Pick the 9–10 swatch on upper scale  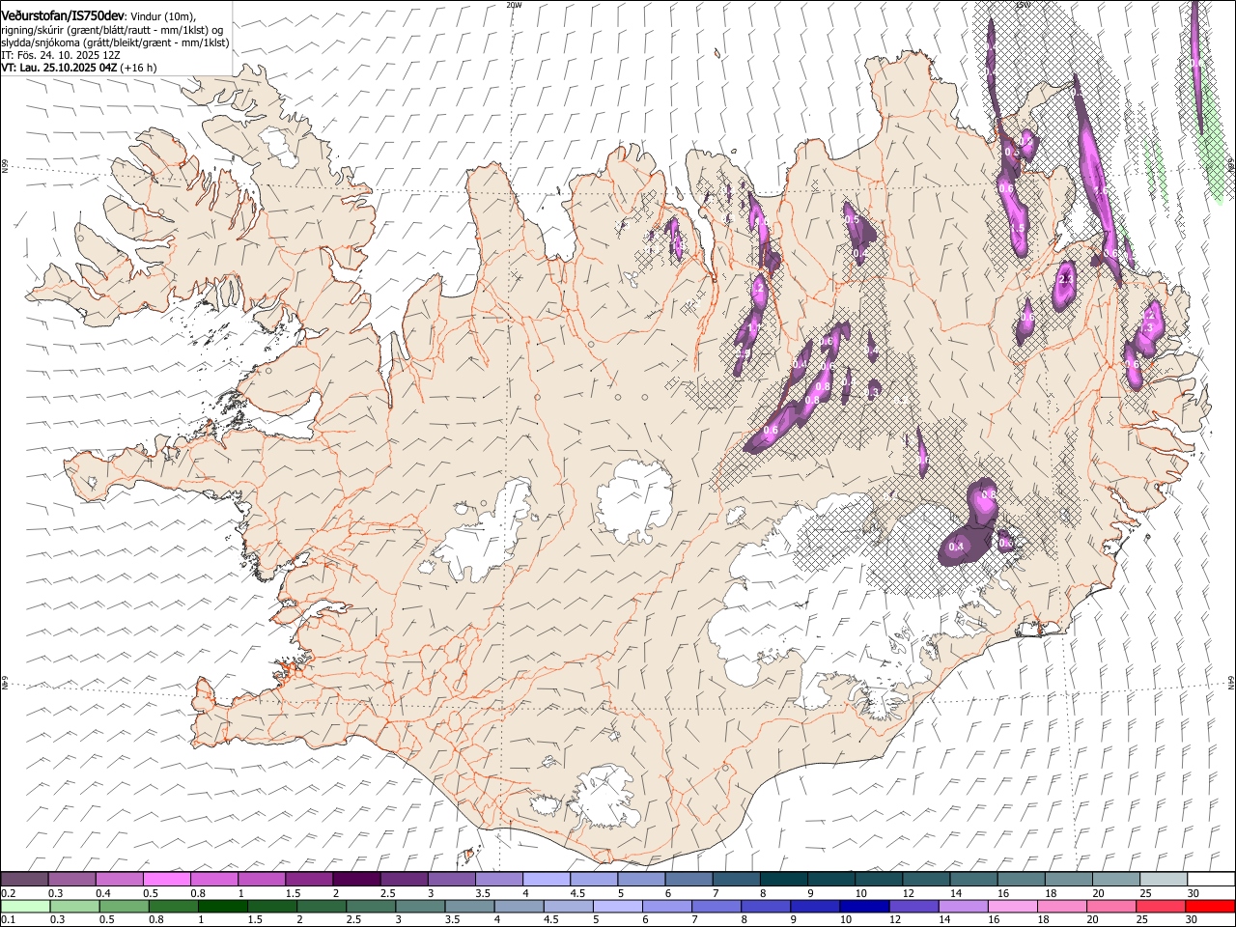(x=829, y=879)
